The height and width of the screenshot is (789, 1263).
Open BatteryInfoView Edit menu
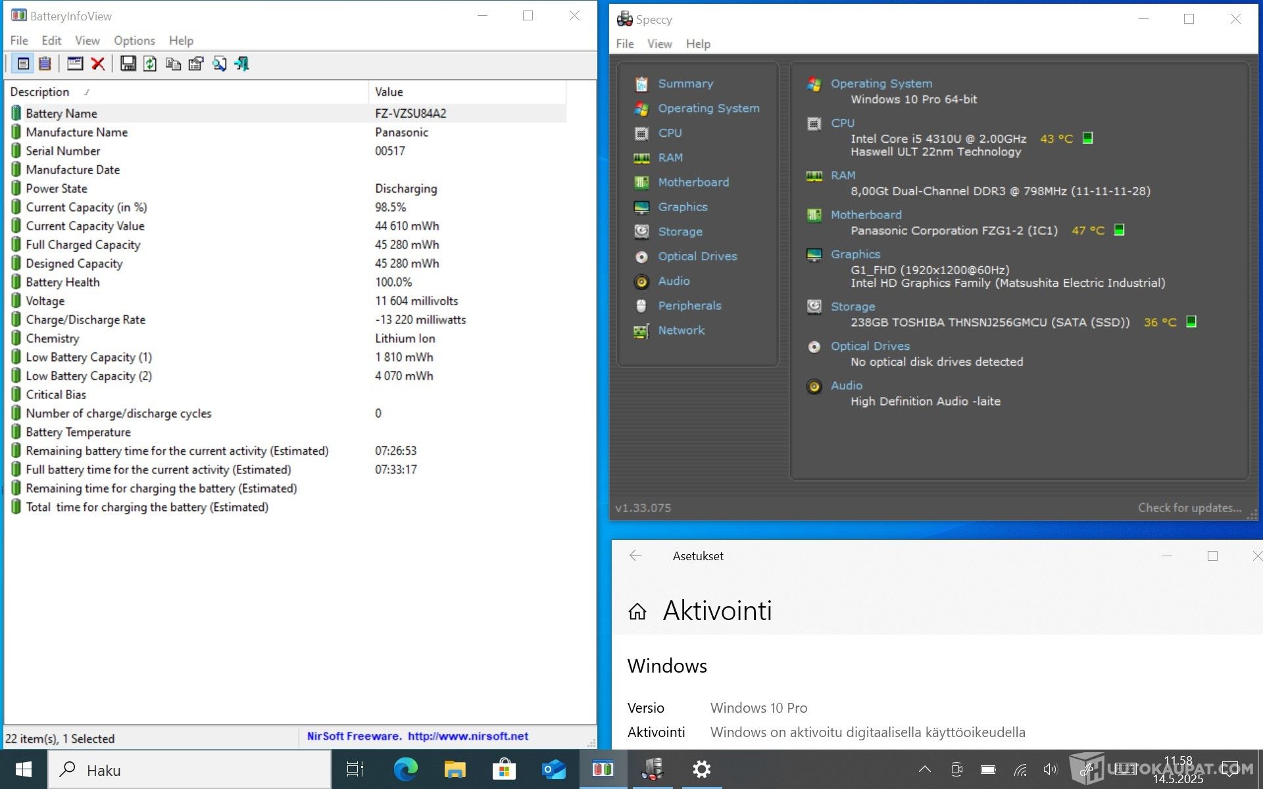coord(51,41)
